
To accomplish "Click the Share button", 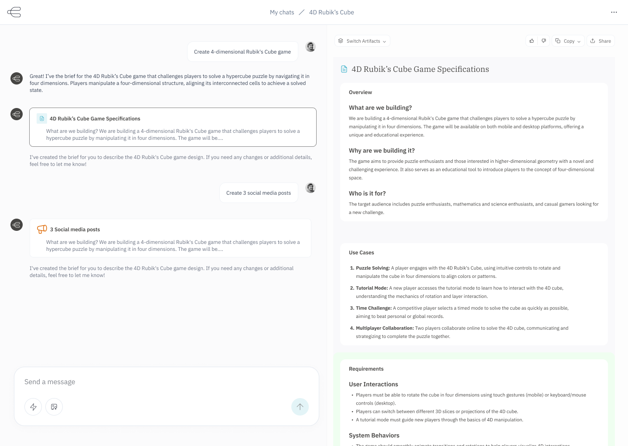I will click(x=601, y=41).
